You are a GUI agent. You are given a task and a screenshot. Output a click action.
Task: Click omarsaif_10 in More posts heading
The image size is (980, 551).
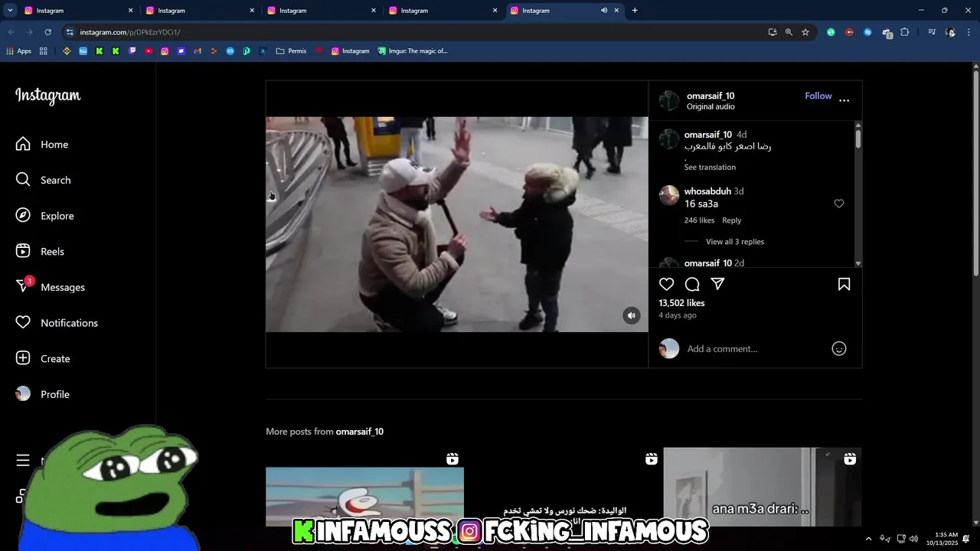click(x=360, y=432)
